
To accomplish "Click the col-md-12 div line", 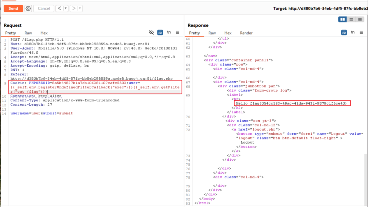I will point(253,125).
